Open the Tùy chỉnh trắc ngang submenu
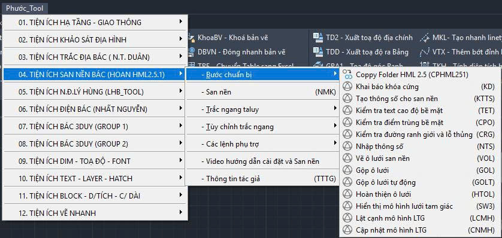The width and height of the screenshot is (502, 238). (x=262, y=127)
